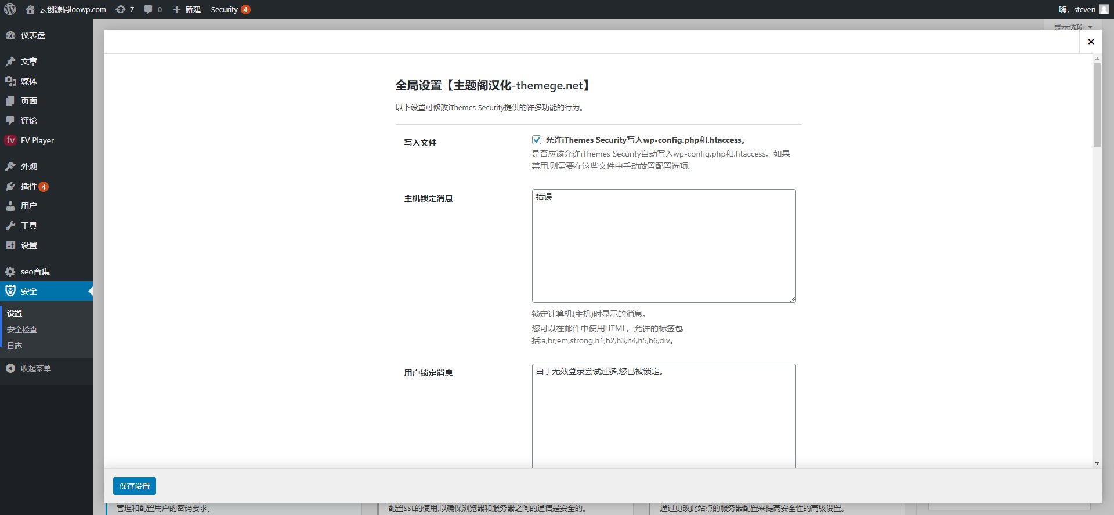The image size is (1114, 515).
Task: Click the updates icon showing 7
Action: click(120, 9)
